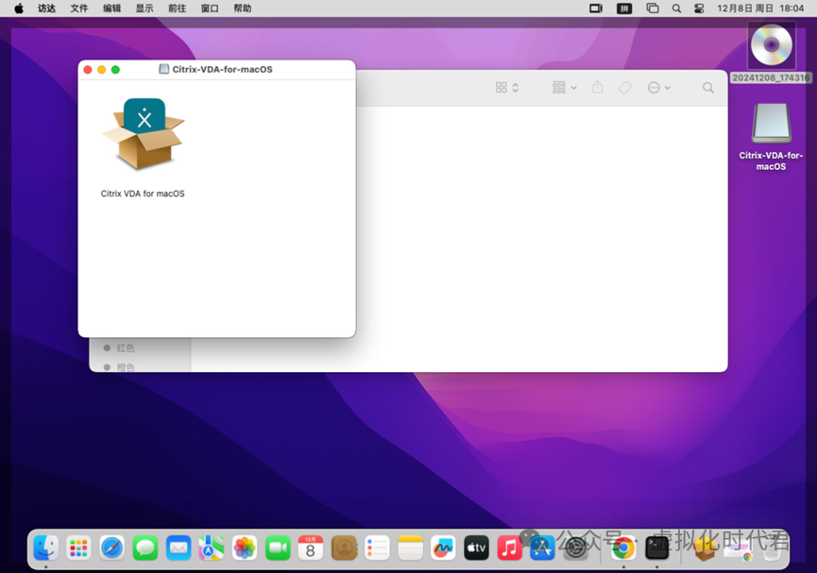
Task: Open Launchpad from the Dock
Action: 78,548
